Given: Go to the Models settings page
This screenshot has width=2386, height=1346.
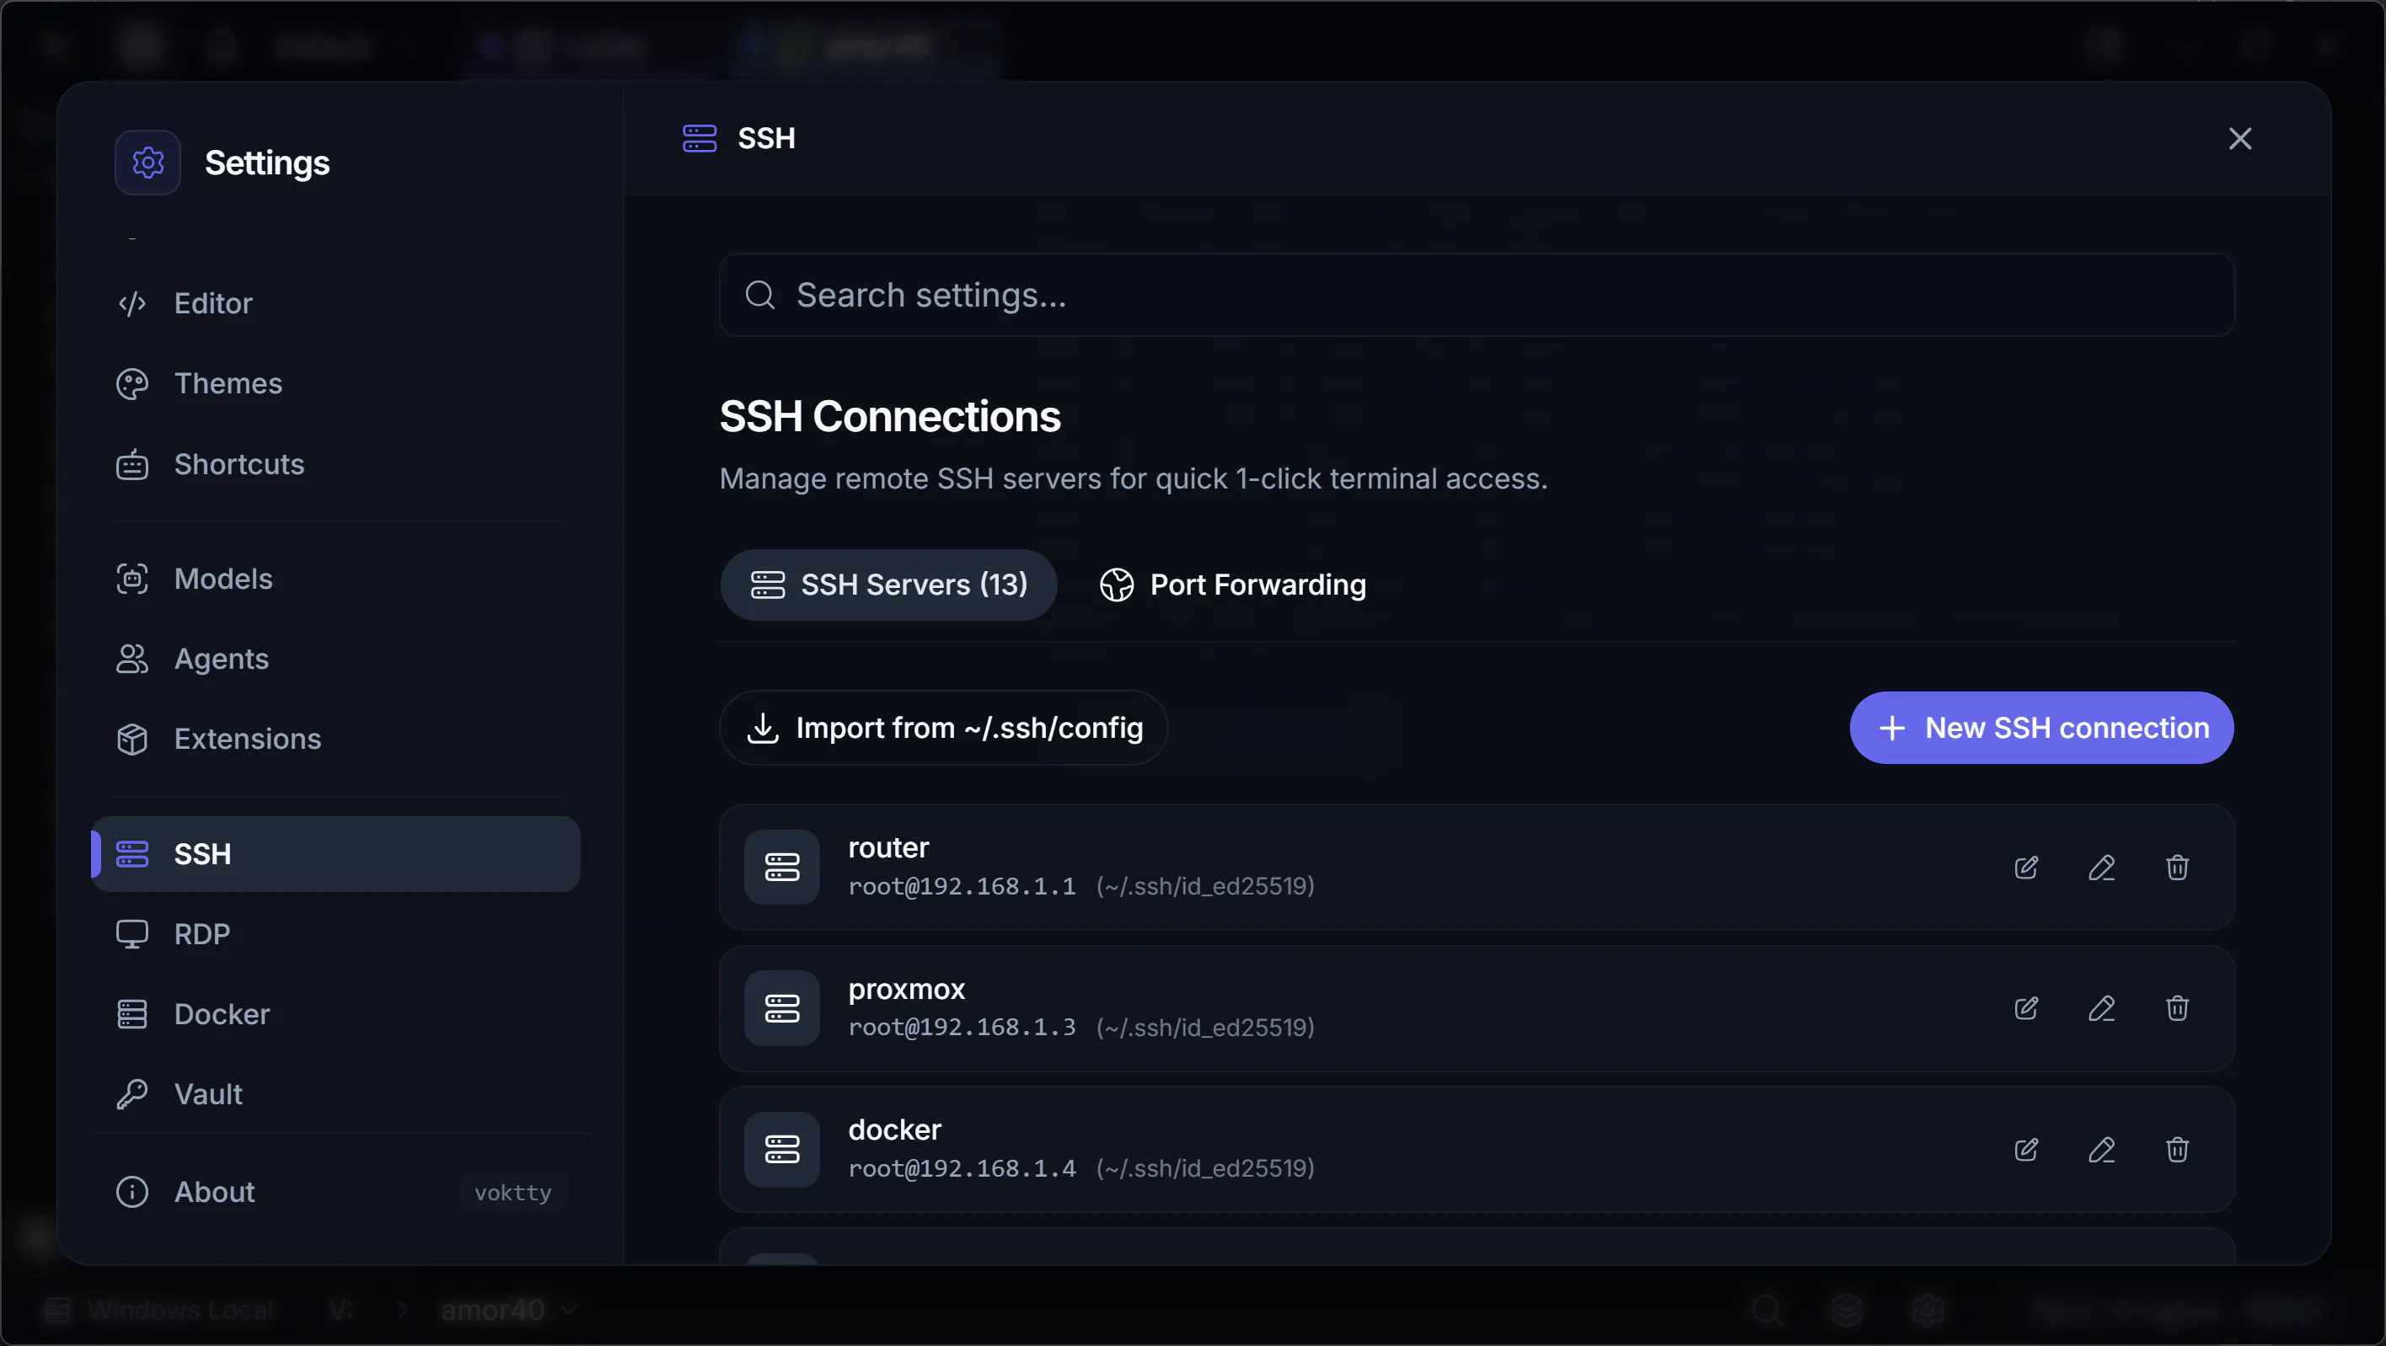Looking at the screenshot, I should (x=335, y=579).
